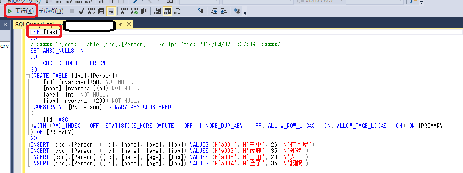Screen dimensions: 463x173
Task: Uncomment the selected lines
Action: coord(201,11)
